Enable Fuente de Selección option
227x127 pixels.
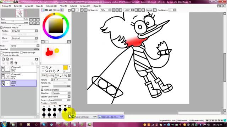pos(1,55)
